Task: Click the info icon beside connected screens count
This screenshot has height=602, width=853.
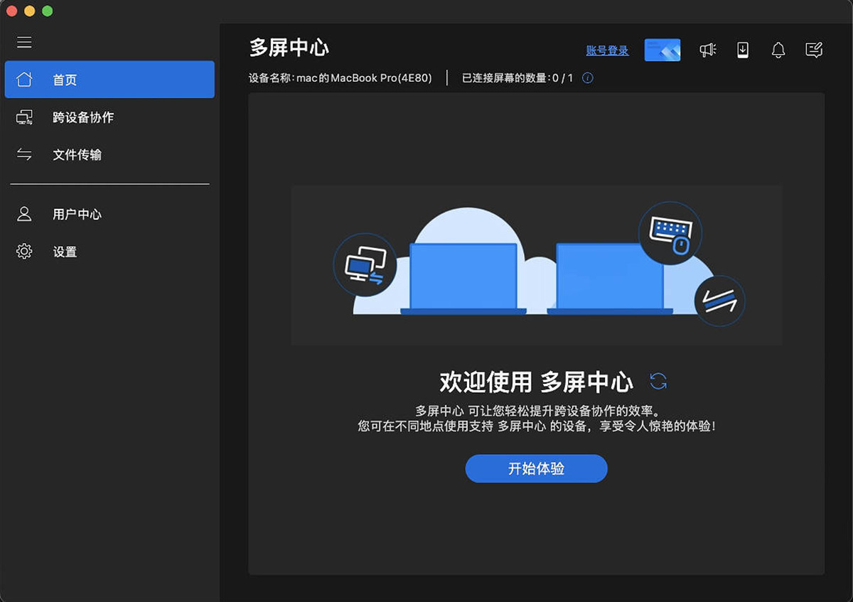Action: [x=588, y=78]
